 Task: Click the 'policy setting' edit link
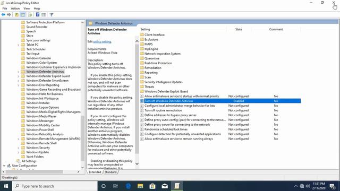[102, 41]
